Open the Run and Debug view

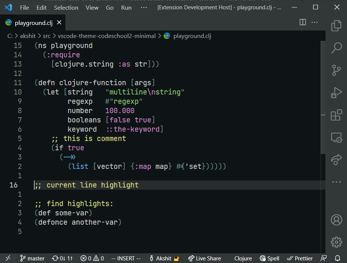(x=336, y=93)
